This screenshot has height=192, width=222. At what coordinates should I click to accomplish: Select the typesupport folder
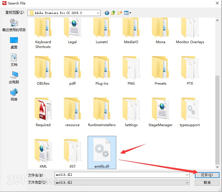[x=190, y=112]
